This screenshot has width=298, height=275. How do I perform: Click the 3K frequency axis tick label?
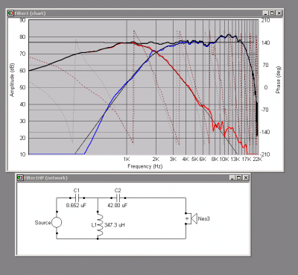point(173,159)
